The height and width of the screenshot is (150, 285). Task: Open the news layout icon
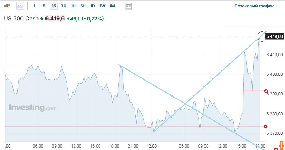128,6
